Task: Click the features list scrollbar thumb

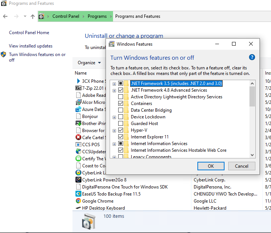Action: click(252, 96)
